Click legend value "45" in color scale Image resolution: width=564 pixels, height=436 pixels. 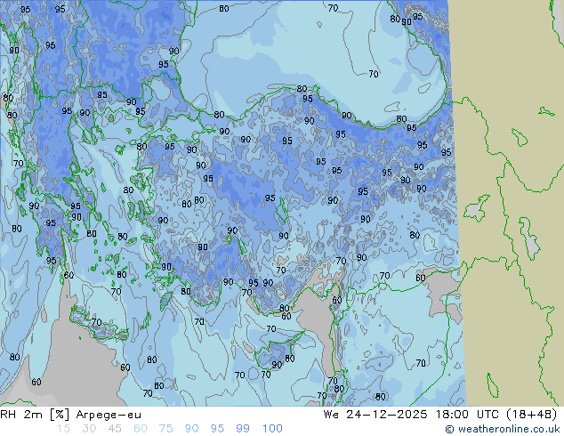pos(115,429)
